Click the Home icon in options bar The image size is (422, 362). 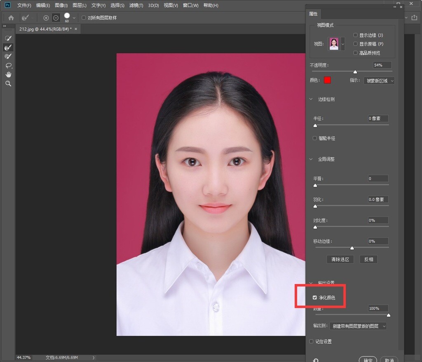click(11, 18)
